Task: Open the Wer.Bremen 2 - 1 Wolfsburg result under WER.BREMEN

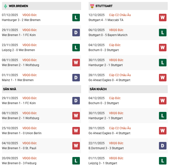Action: coord(20,65)
